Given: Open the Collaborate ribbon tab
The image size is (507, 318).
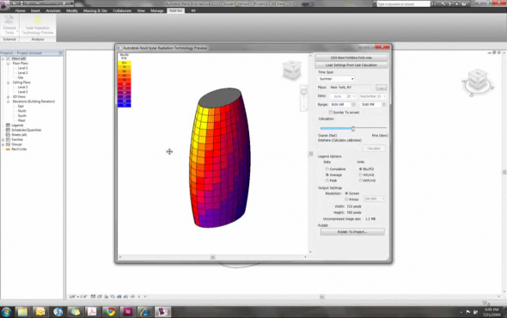Looking at the screenshot, I should coord(122,10).
